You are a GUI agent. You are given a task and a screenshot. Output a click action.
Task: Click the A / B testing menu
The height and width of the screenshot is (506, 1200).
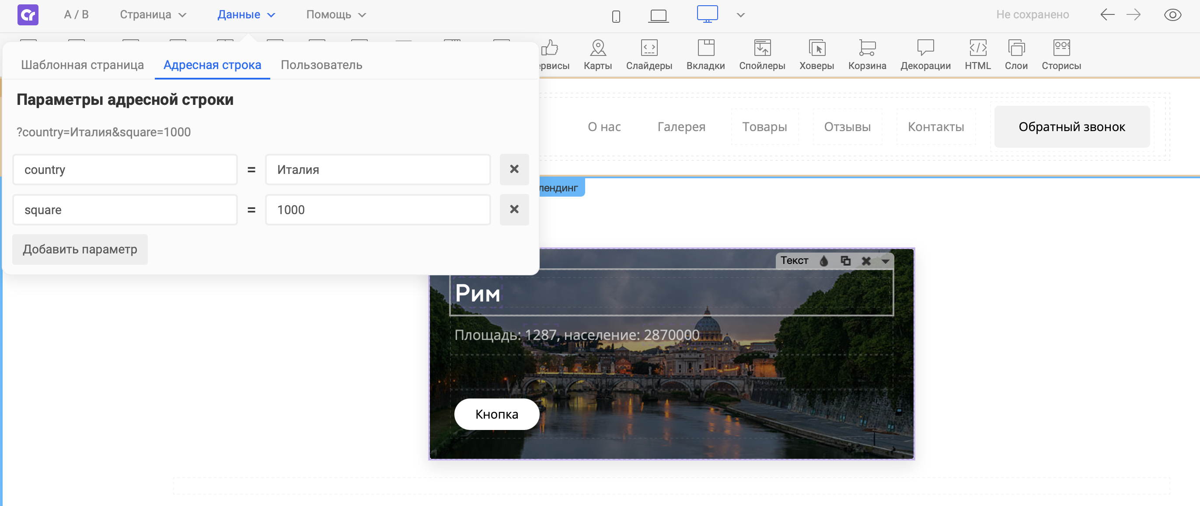click(x=77, y=15)
